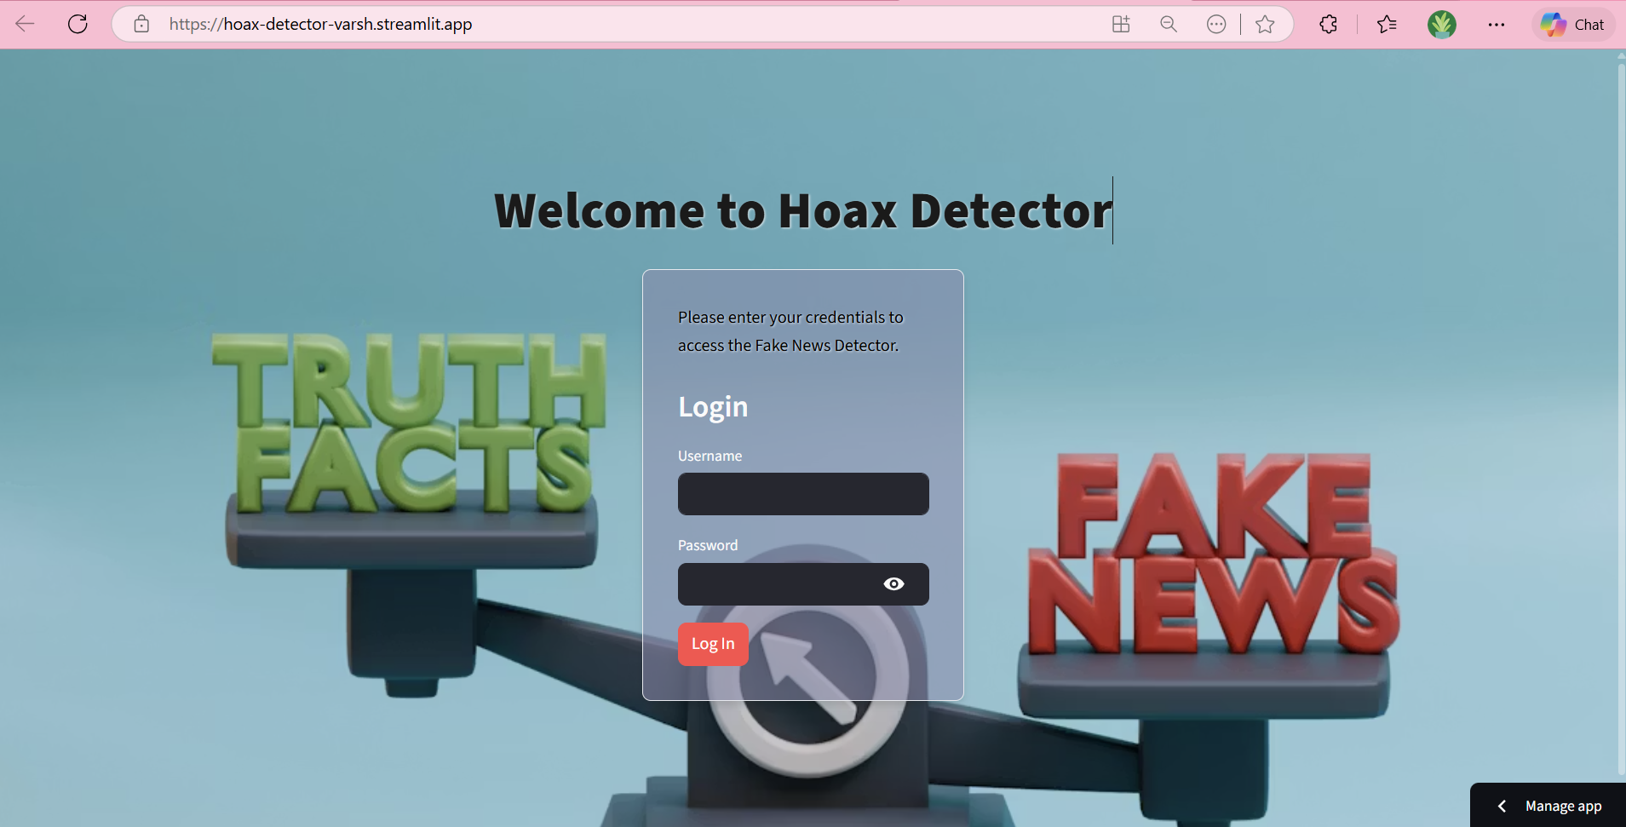Viewport: 1626px width, 827px height.
Task: Click the 'Login' heading text
Action: point(713,407)
